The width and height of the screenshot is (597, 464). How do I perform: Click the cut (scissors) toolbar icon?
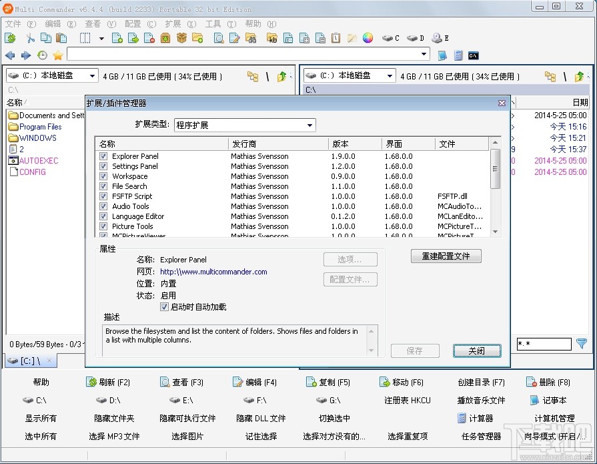tap(29, 38)
